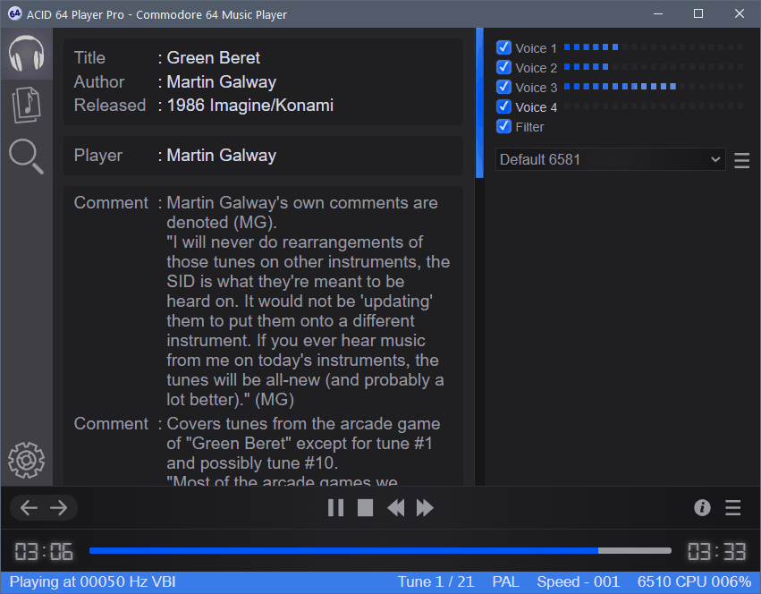Click the total time 03:33
761x594 pixels.
click(716, 552)
